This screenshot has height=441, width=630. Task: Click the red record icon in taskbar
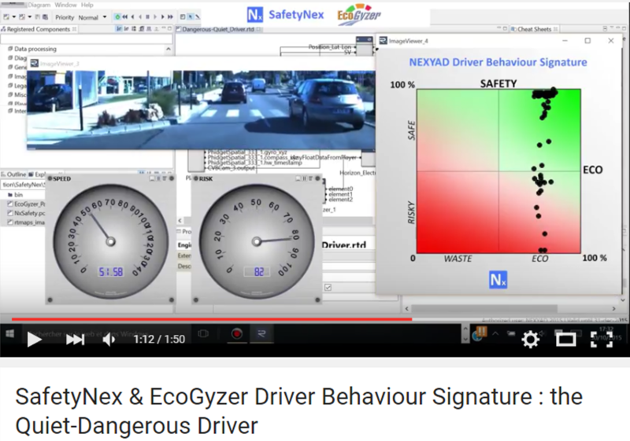[237, 334]
